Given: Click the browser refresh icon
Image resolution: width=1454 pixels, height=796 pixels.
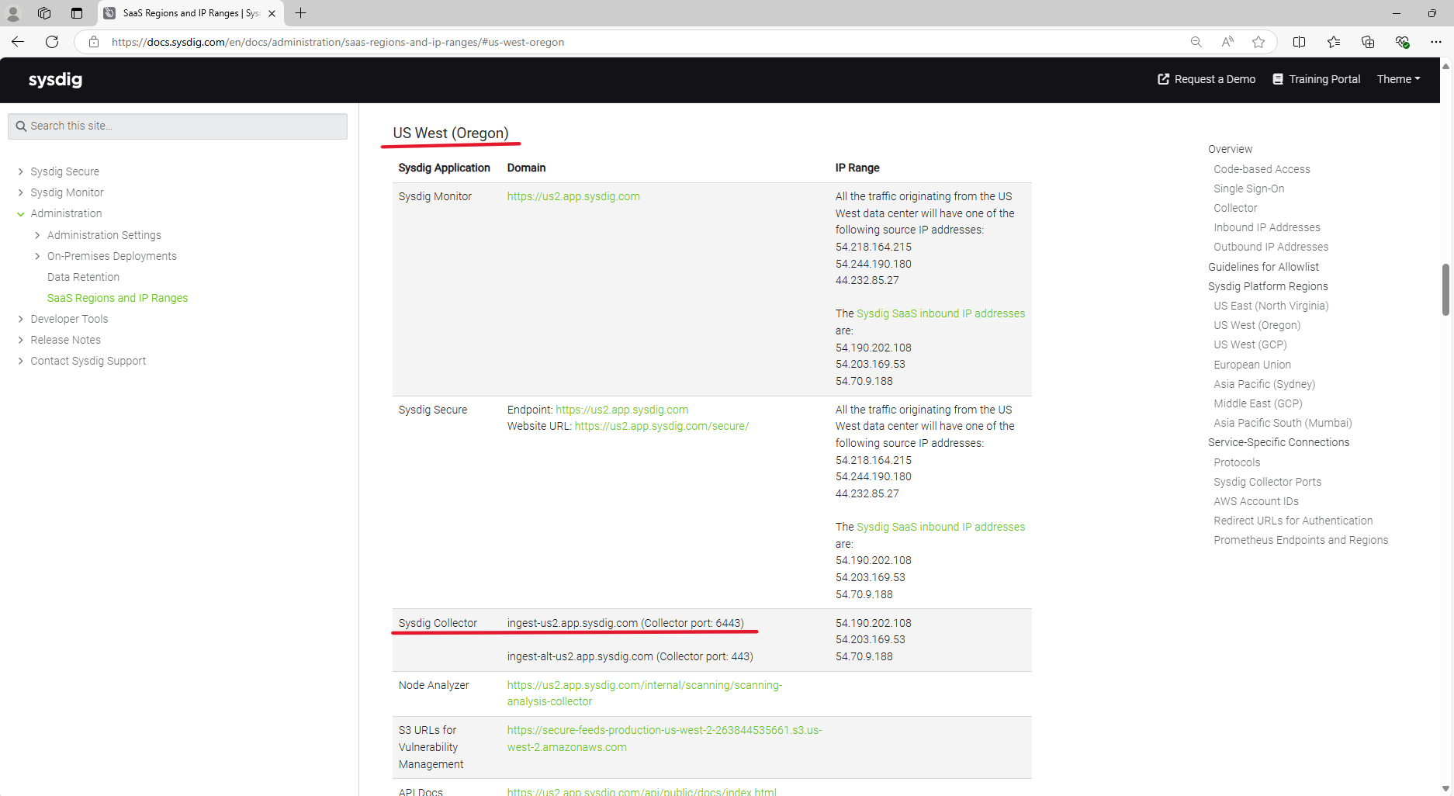Looking at the screenshot, I should click(52, 42).
